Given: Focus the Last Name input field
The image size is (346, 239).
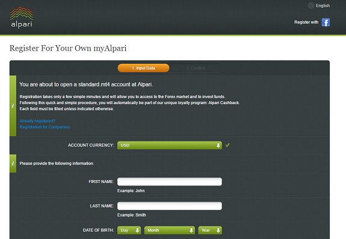Looking at the screenshot, I should [170, 206].
